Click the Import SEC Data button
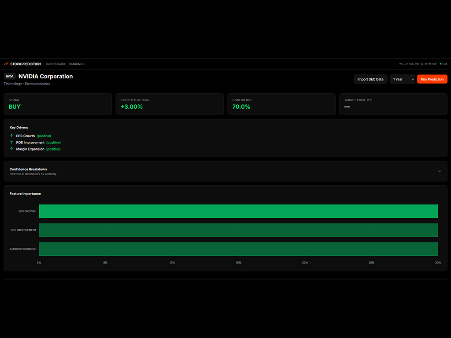 tap(370, 79)
